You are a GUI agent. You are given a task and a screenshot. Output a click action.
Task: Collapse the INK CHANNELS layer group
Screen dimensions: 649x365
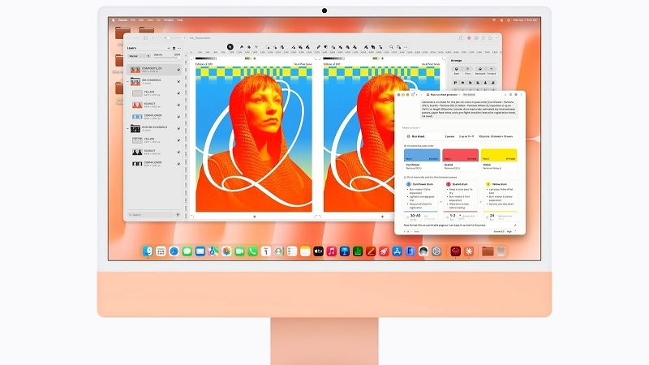click(128, 80)
